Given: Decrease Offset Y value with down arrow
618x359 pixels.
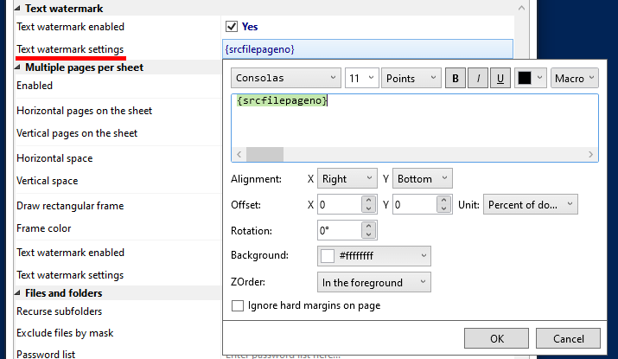Looking at the screenshot, I should (443, 208).
